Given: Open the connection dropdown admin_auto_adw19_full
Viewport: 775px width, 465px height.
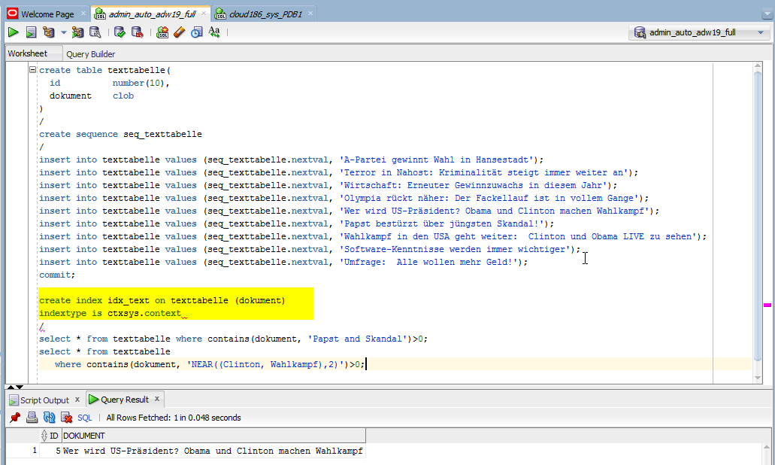Looking at the screenshot, I should [x=699, y=32].
